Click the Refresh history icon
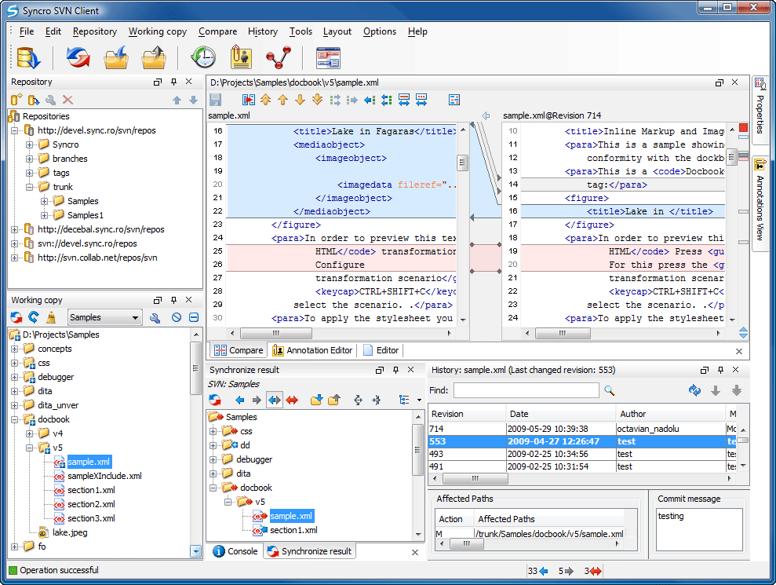The height and width of the screenshot is (585, 776). click(695, 391)
